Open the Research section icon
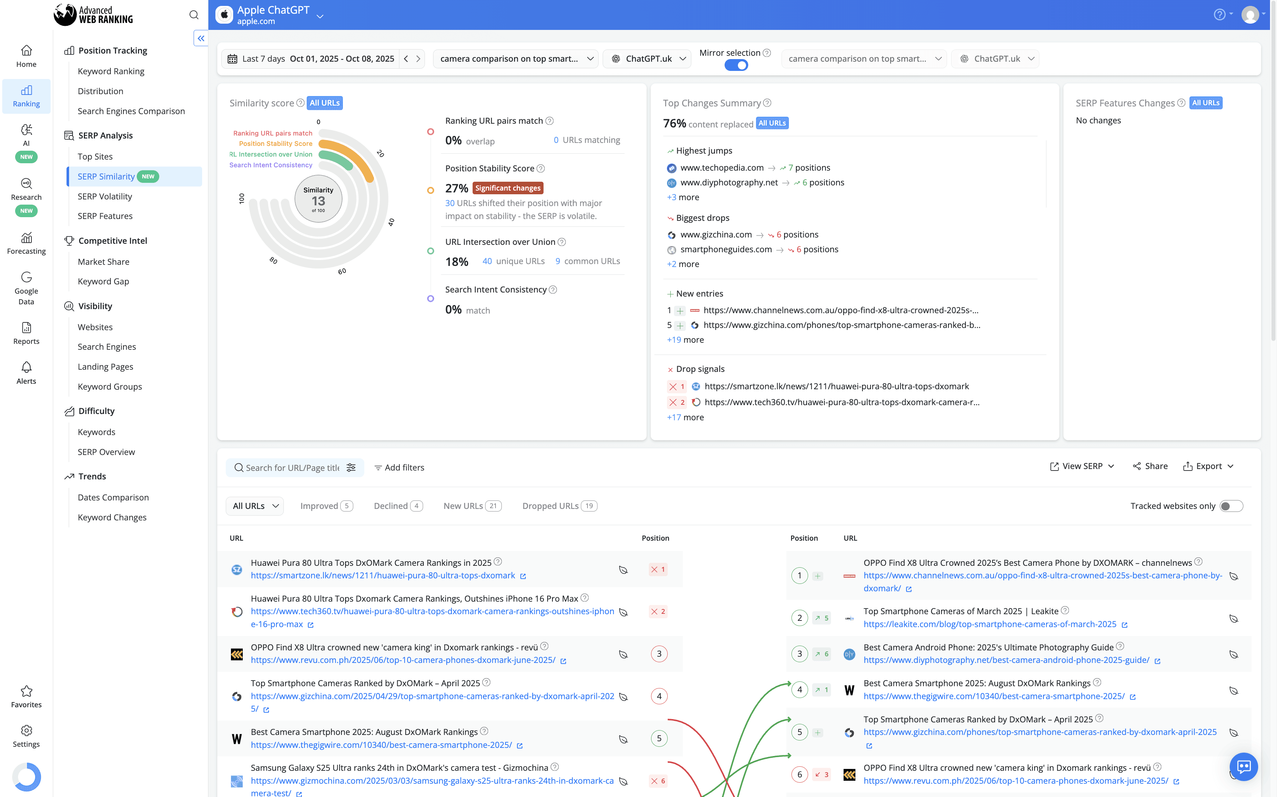The height and width of the screenshot is (797, 1277). [26, 184]
